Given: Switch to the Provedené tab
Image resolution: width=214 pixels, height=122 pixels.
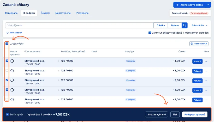Looking at the screenshot, I should pyautogui.click(x=82, y=13).
